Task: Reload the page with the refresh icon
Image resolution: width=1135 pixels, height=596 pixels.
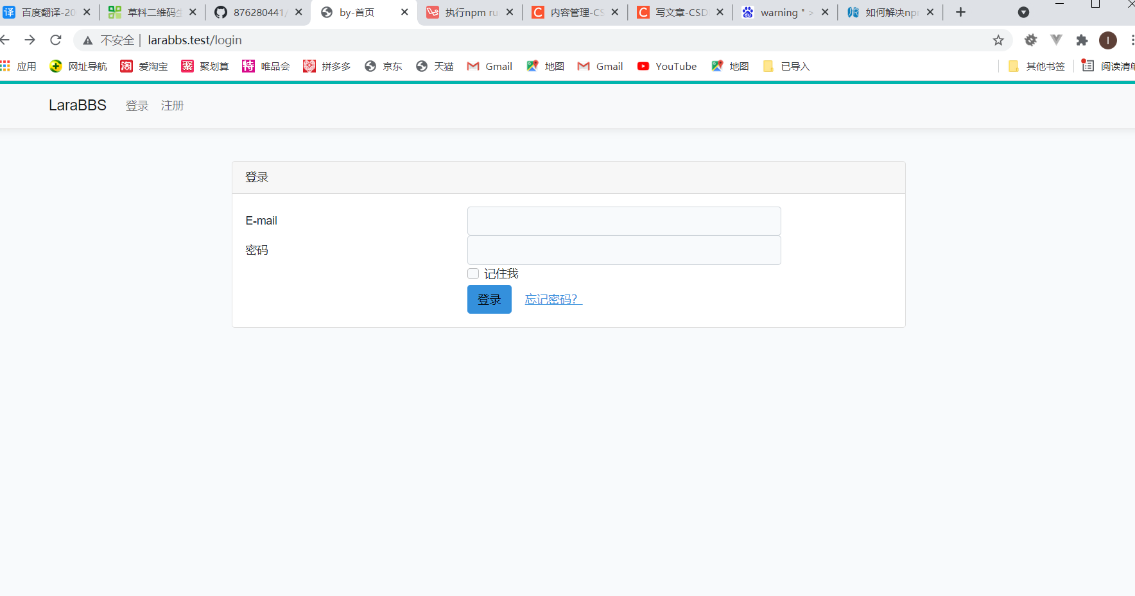Action: (56, 40)
